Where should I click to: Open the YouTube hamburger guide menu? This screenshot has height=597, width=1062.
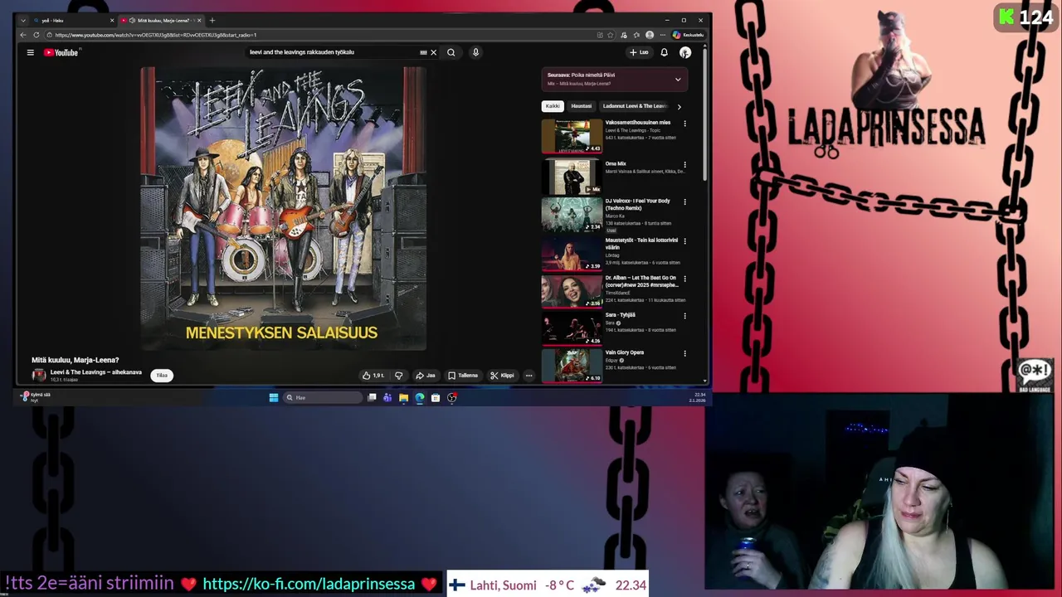30,52
